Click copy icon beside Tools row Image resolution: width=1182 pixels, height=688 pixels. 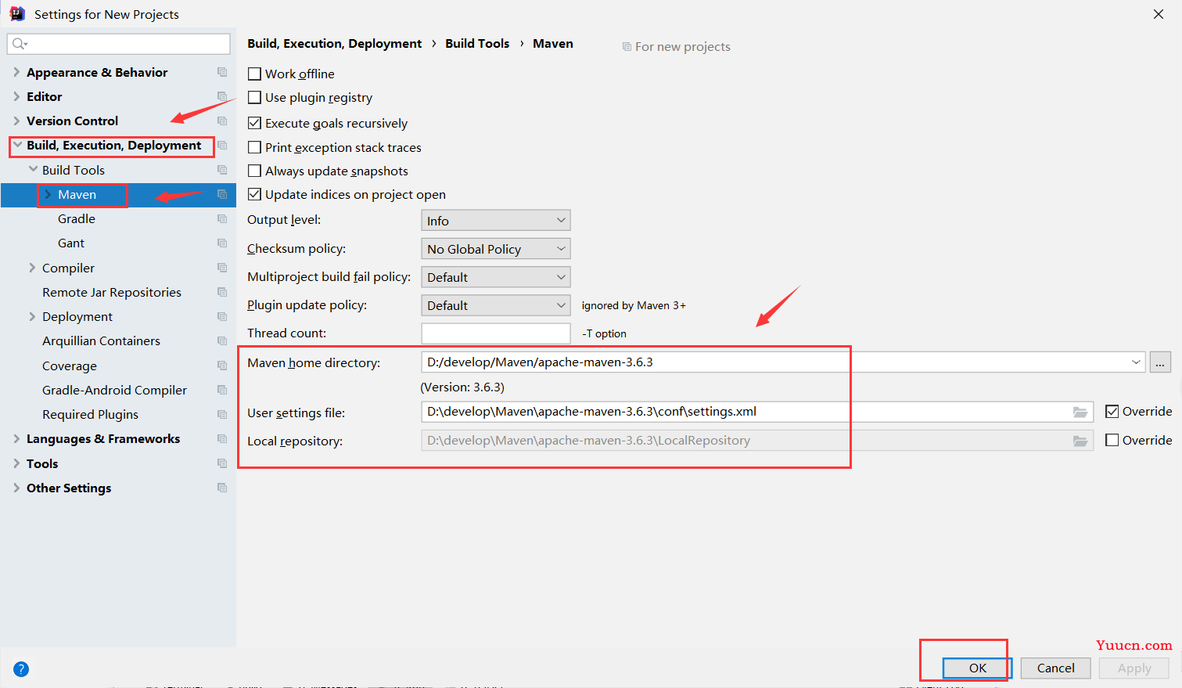222,463
